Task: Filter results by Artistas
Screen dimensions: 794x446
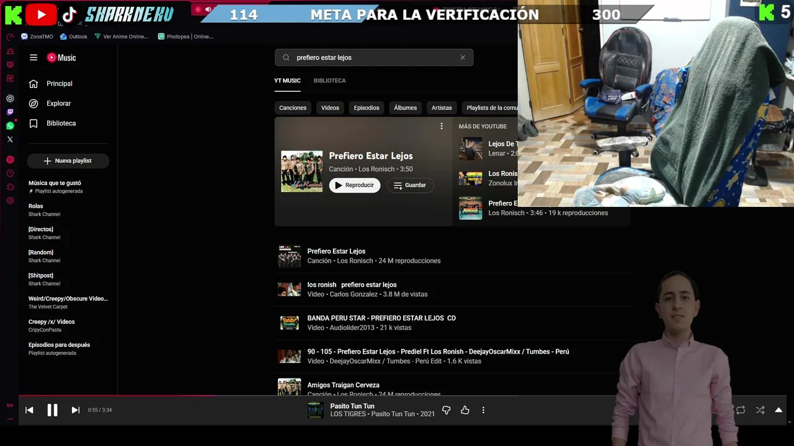Action: point(442,108)
